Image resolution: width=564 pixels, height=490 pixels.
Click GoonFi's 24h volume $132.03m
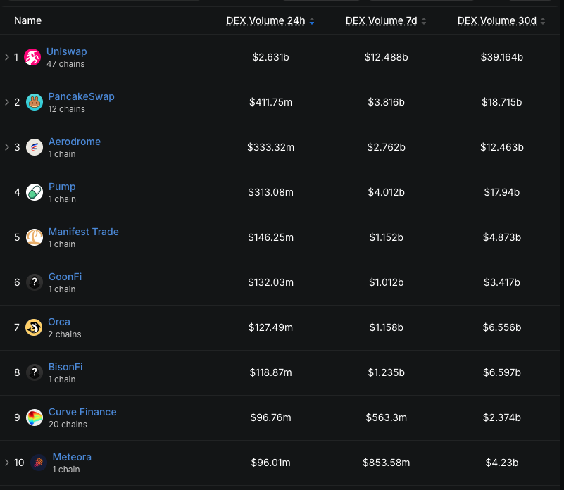coord(270,282)
